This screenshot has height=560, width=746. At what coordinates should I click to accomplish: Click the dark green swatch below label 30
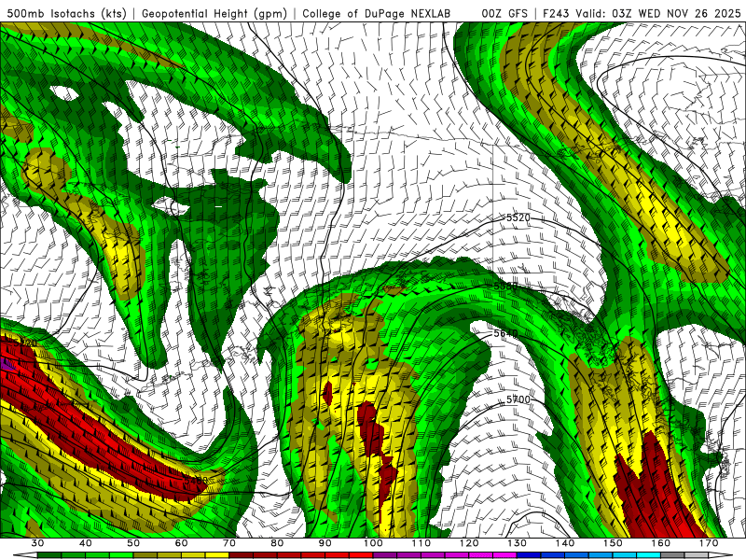click(x=49, y=555)
